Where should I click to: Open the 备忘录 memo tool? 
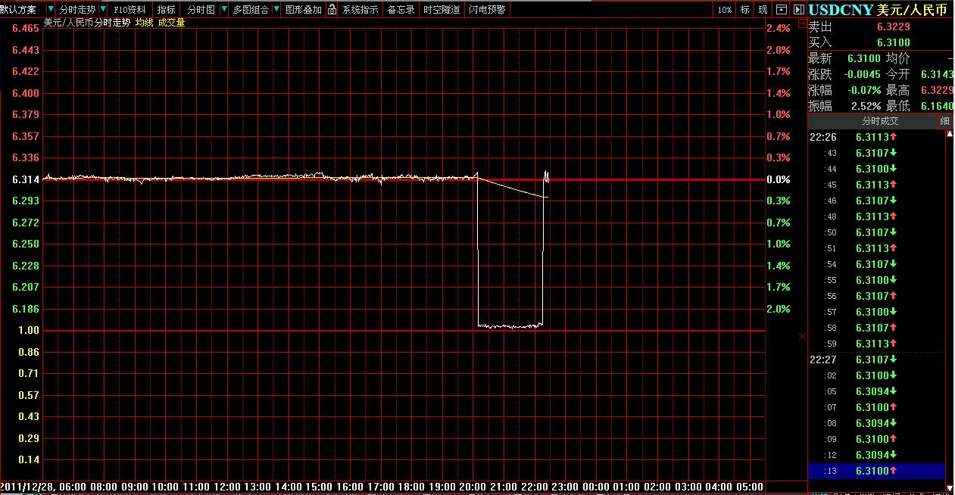pos(401,10)
